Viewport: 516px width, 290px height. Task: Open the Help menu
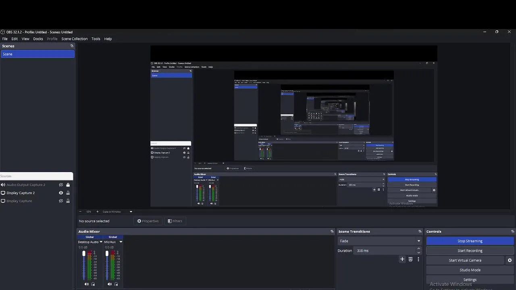coord(108,39)
